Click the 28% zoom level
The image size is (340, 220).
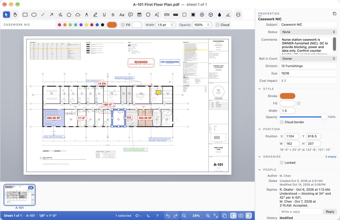coord(196,216)
